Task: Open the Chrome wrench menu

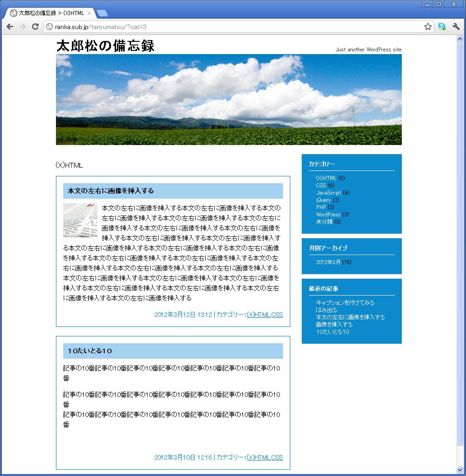Action: click(x=456, y=27)
